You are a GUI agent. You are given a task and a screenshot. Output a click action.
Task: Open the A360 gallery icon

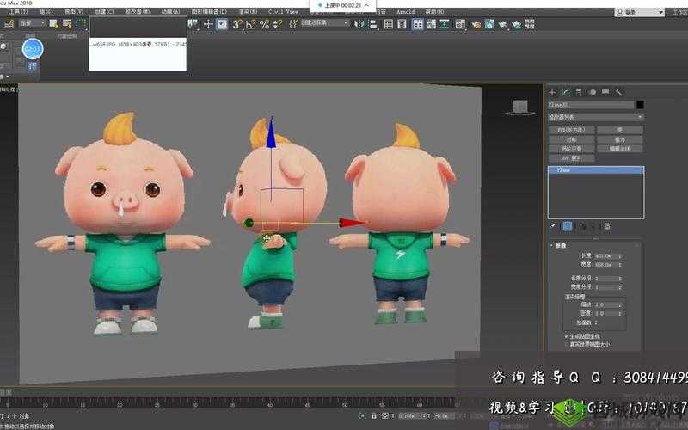click(x=530, y=24)
